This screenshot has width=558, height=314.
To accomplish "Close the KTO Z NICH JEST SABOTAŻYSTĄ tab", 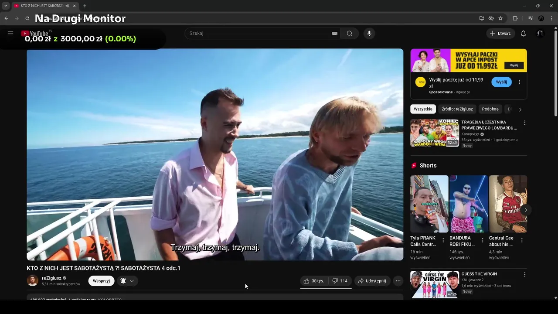I will (x=75, y=6).
